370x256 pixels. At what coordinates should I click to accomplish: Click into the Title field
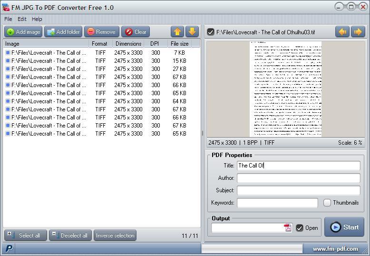point(299,165)
